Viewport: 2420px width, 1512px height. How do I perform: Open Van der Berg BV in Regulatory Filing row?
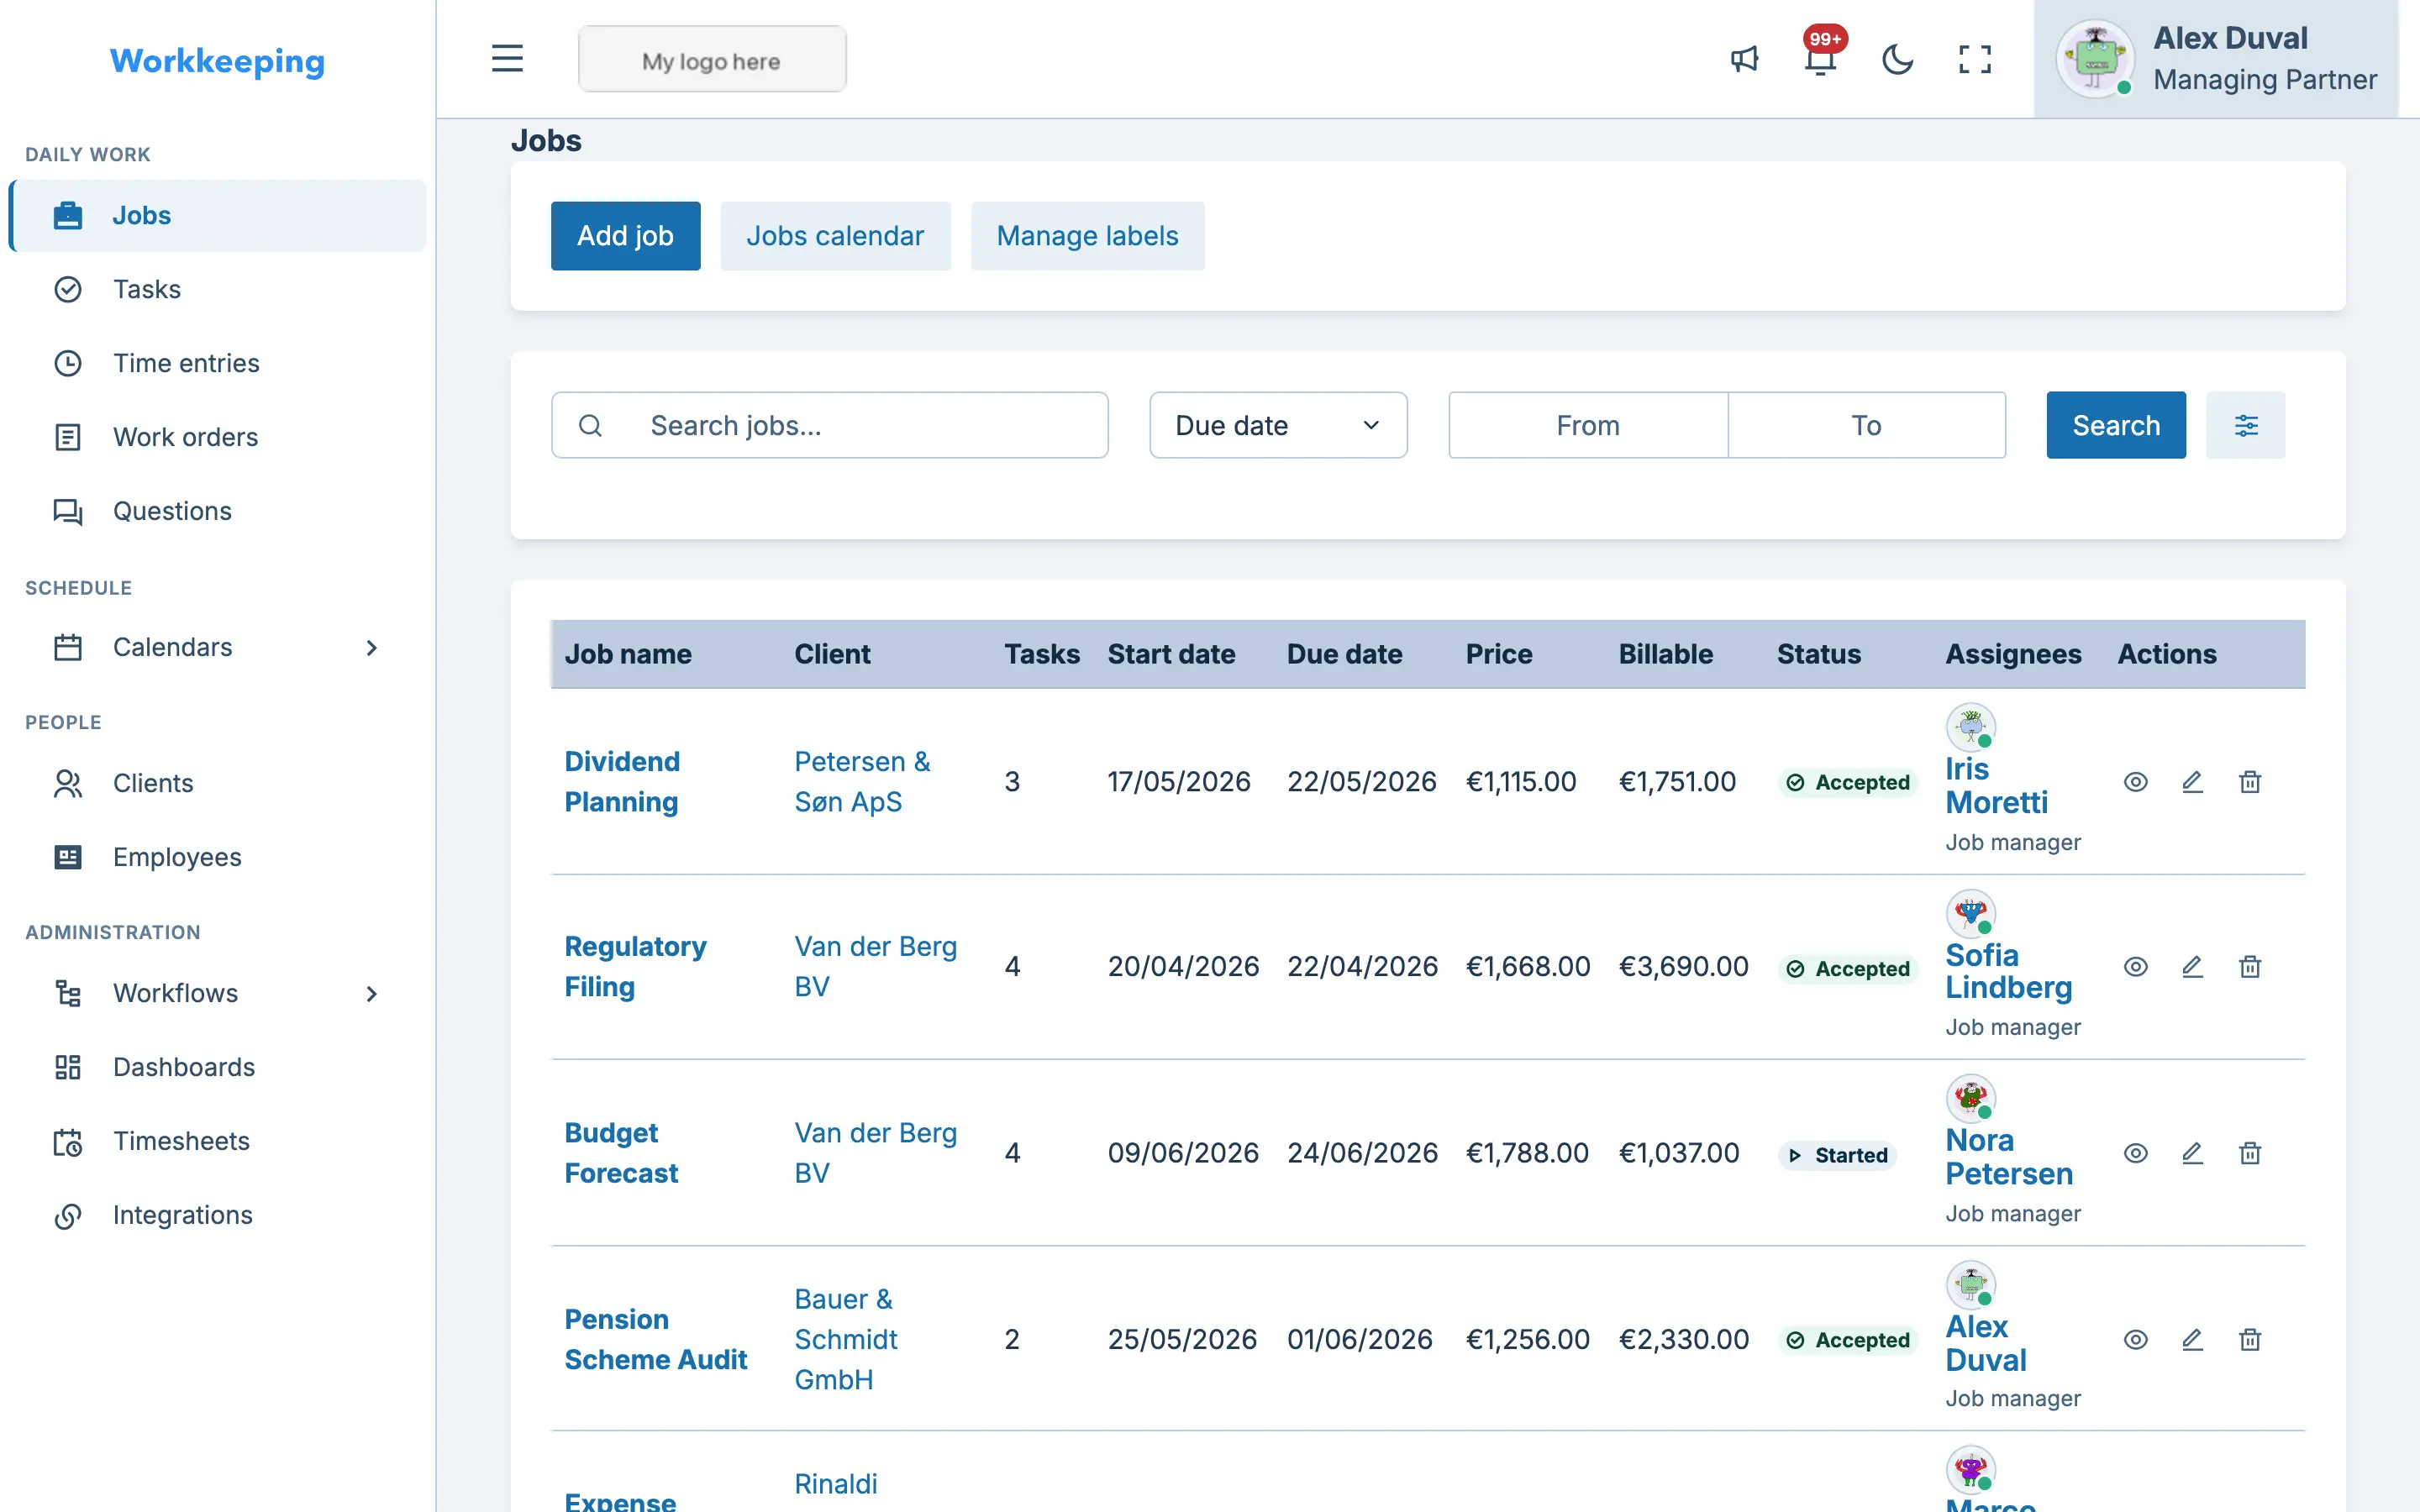pyautogui.click(x=875, y=967)
